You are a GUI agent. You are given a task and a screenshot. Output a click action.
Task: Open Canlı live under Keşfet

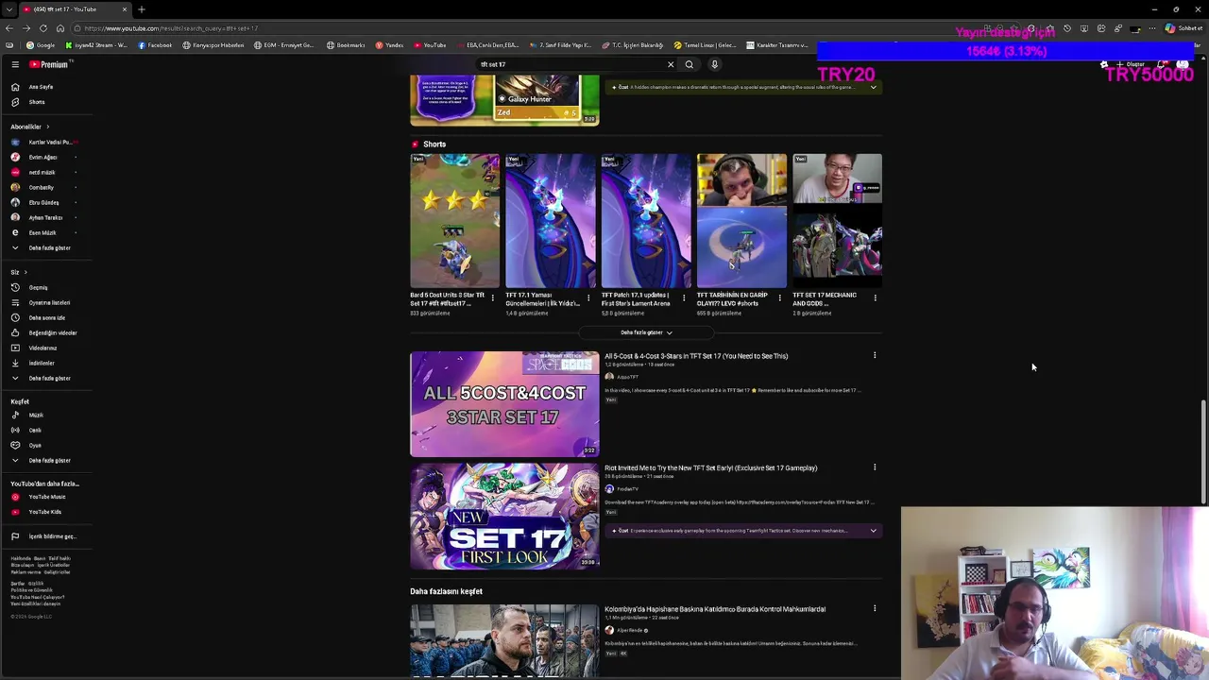36,430
